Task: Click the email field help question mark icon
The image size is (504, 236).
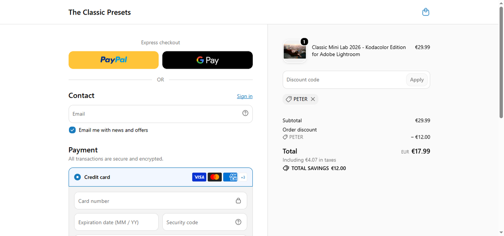Action: (245, 113)
